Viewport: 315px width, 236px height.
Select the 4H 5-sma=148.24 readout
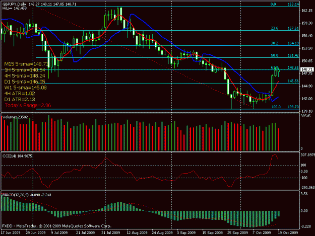tap(25, 76)
